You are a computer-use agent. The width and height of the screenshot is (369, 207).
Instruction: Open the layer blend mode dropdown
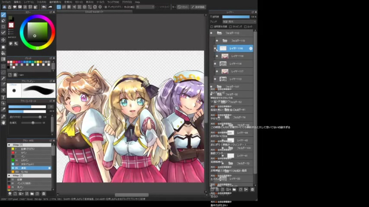(x=238, y=22)
